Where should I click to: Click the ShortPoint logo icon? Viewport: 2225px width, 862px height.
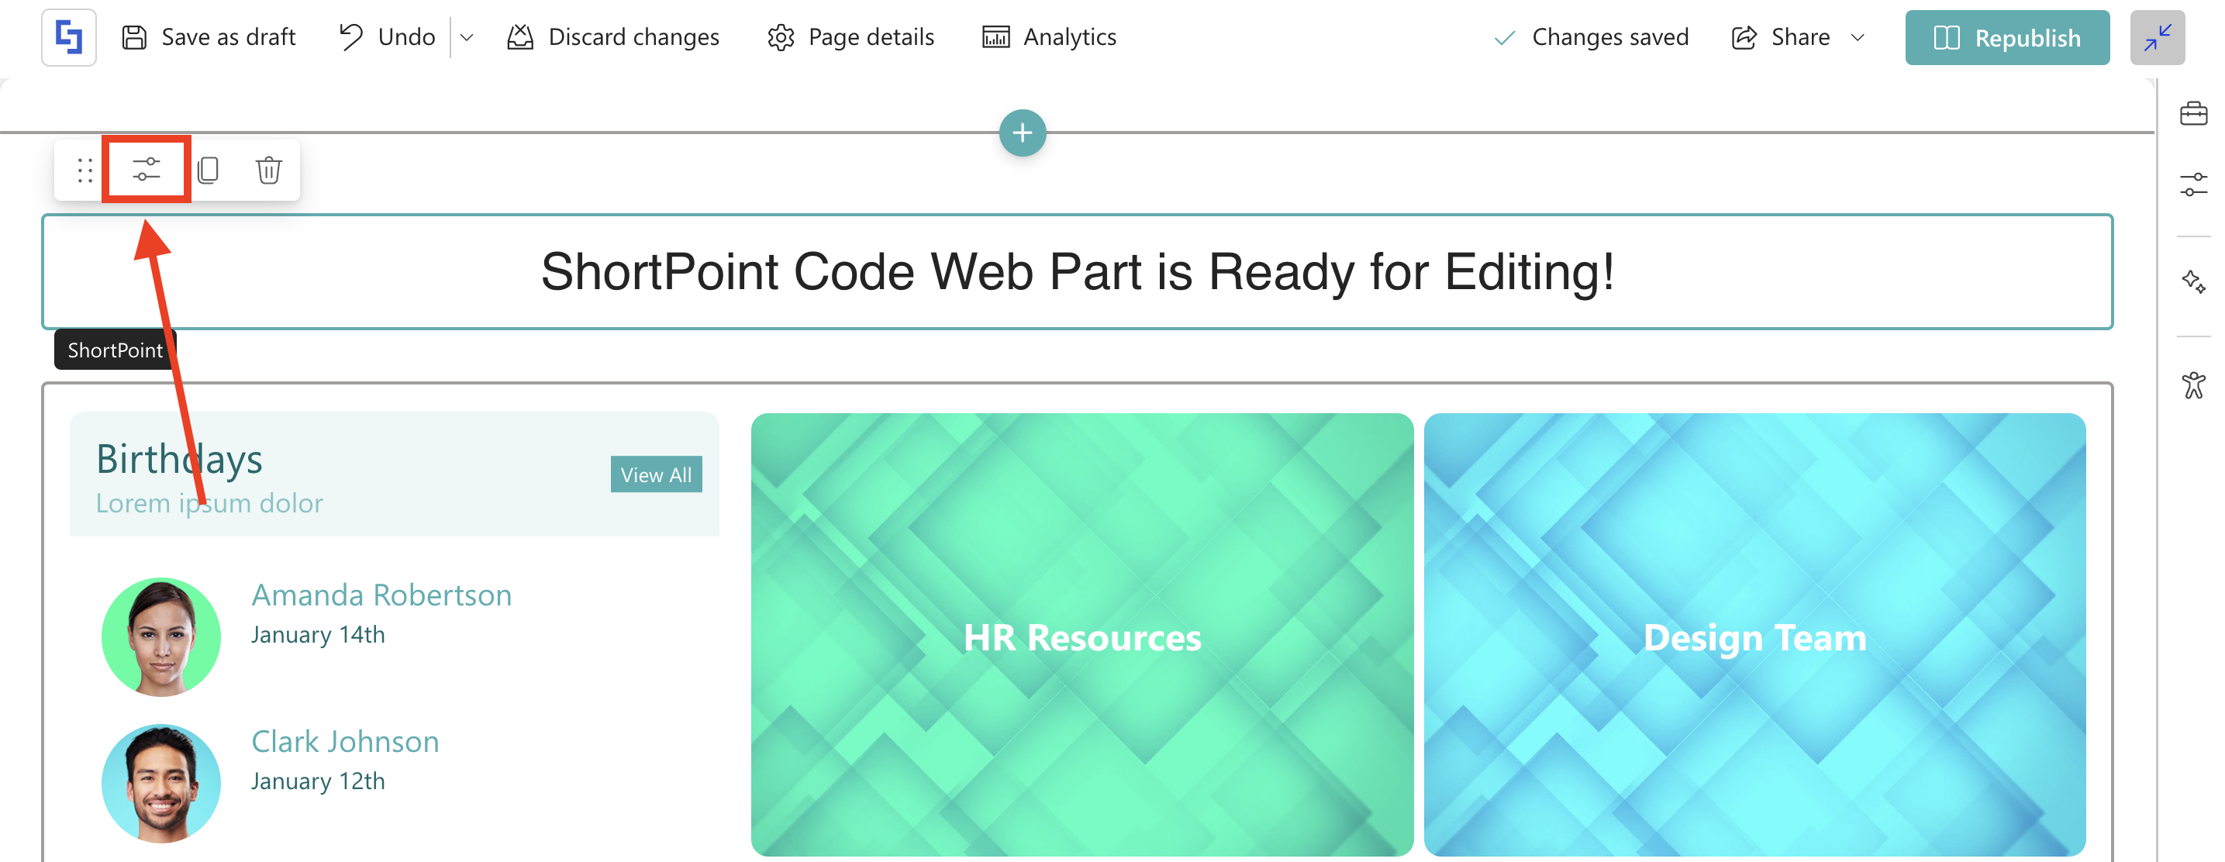click(x=68, y=37)
